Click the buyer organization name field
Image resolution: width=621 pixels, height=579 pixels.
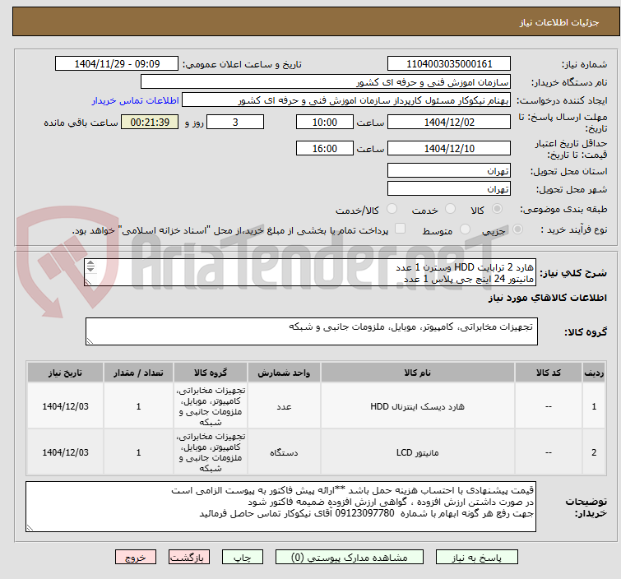tap(326, 82)
